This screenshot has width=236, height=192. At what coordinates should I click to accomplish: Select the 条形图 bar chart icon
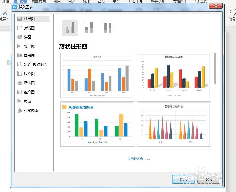[20, 46]
